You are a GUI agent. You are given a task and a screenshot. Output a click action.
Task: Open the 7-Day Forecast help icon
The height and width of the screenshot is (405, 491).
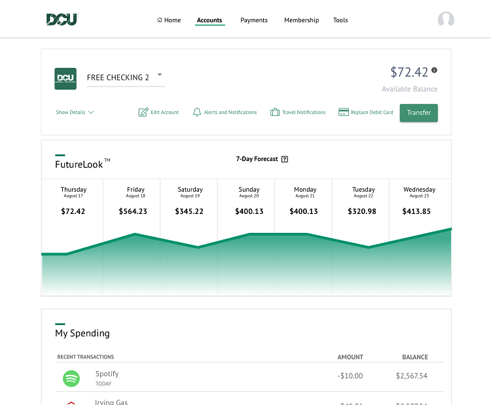[x=285, y=159]
